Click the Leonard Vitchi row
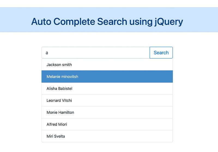 coord(107,100)
